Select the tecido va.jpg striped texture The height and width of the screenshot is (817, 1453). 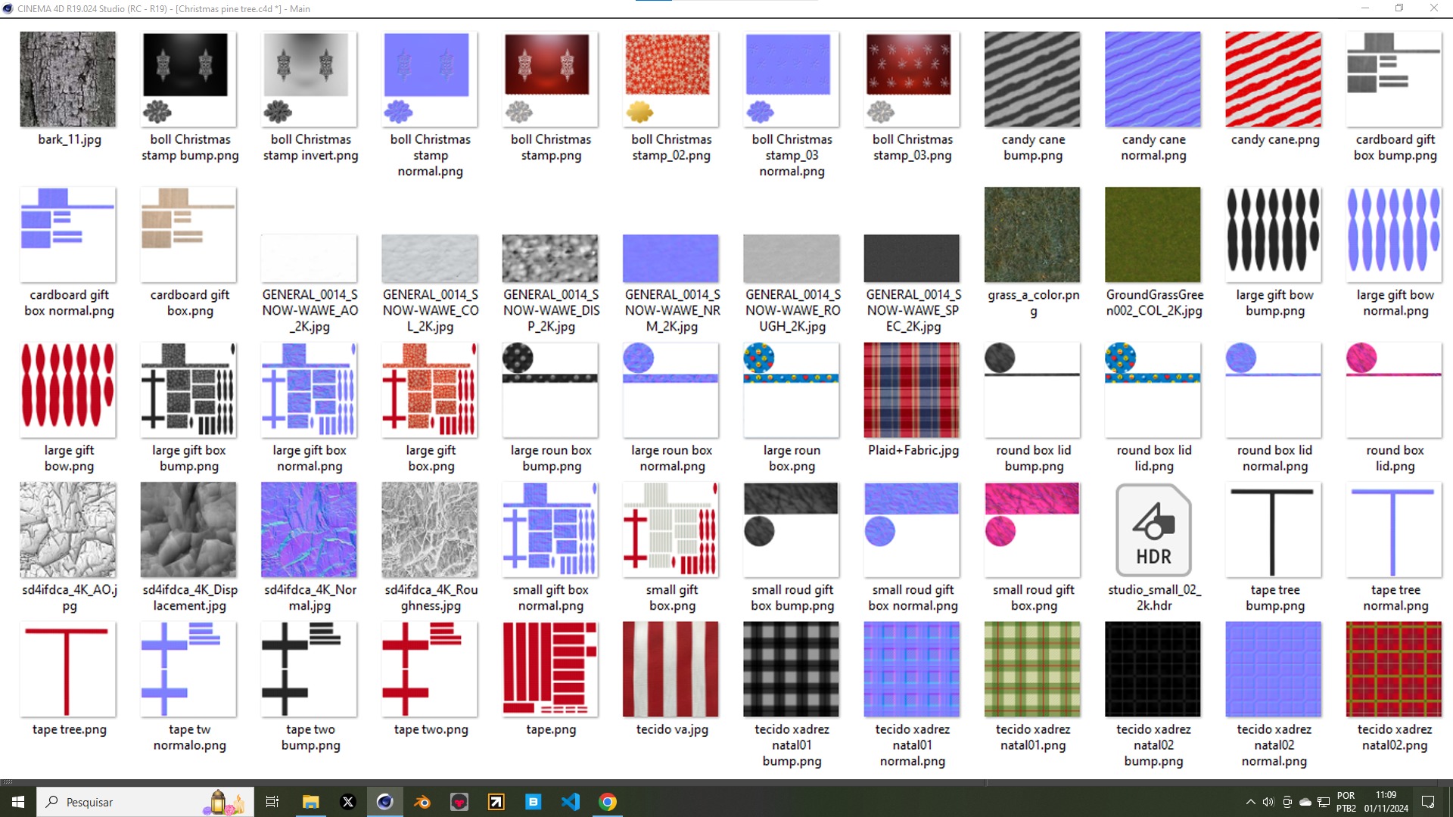(670, 669)
